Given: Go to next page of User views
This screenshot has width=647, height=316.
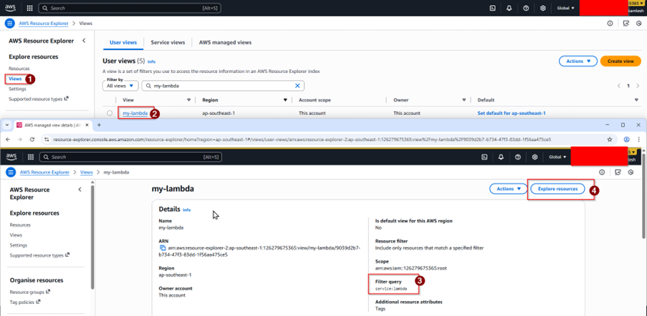Looking at the screenshot, I should click(x=638, y=86).
